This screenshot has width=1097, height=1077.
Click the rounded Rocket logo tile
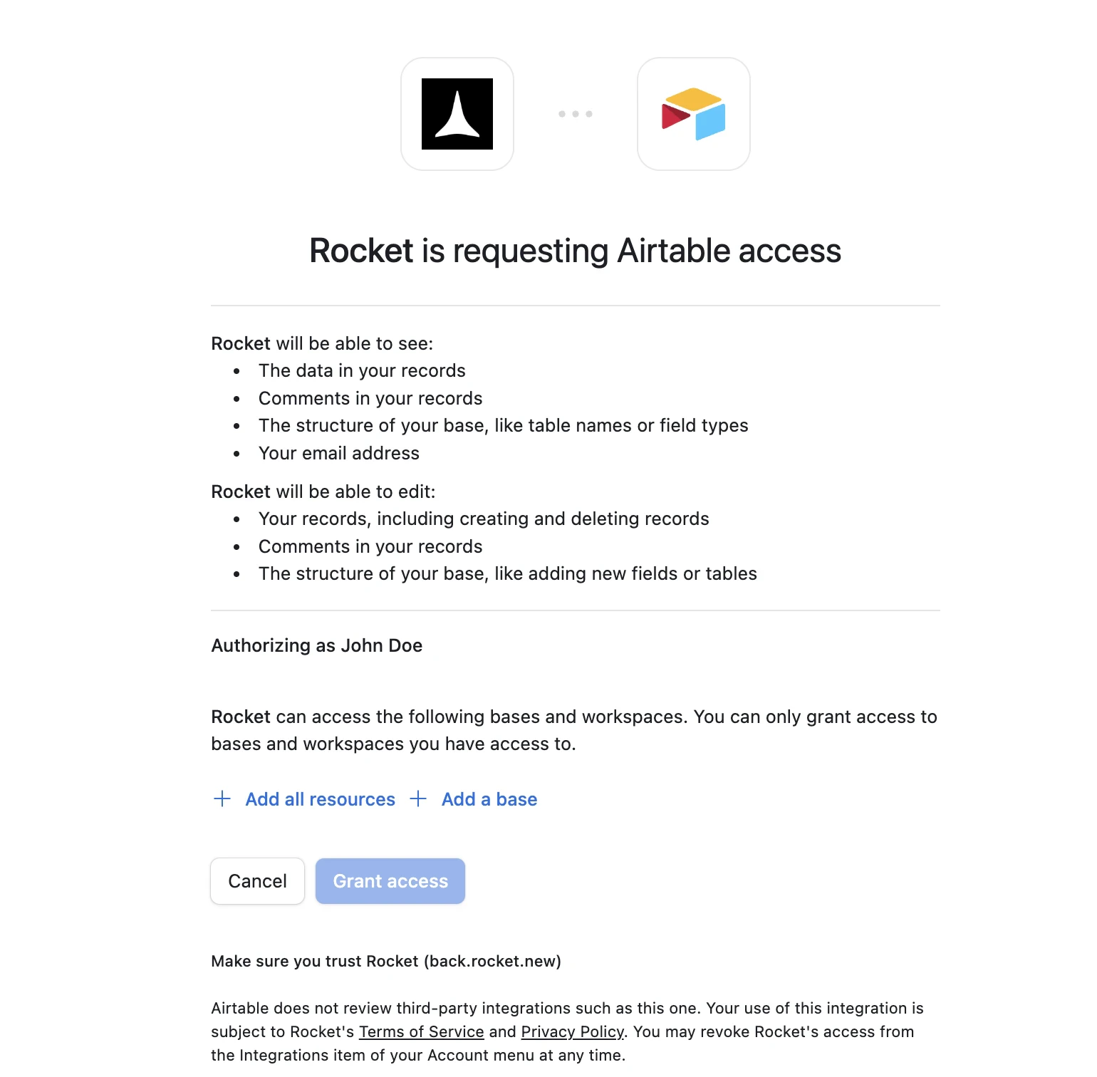pos(457,114)
